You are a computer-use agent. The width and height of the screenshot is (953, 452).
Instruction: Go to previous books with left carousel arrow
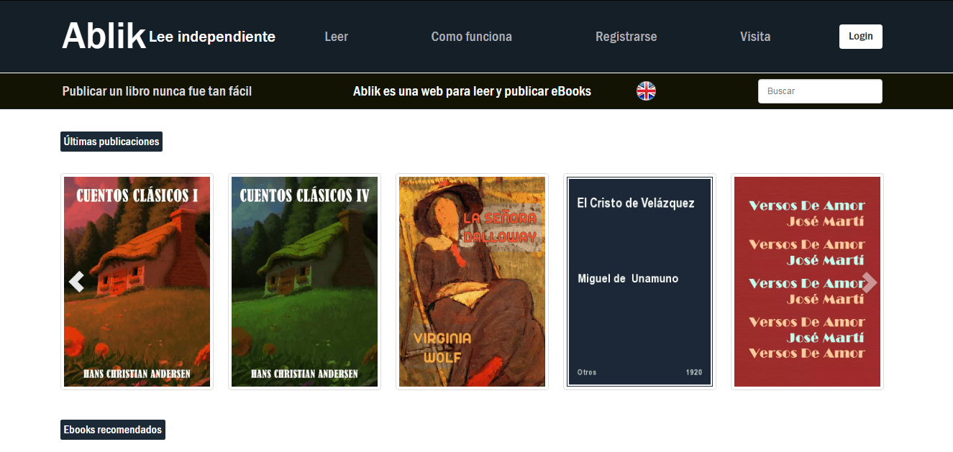pos(76,282)
